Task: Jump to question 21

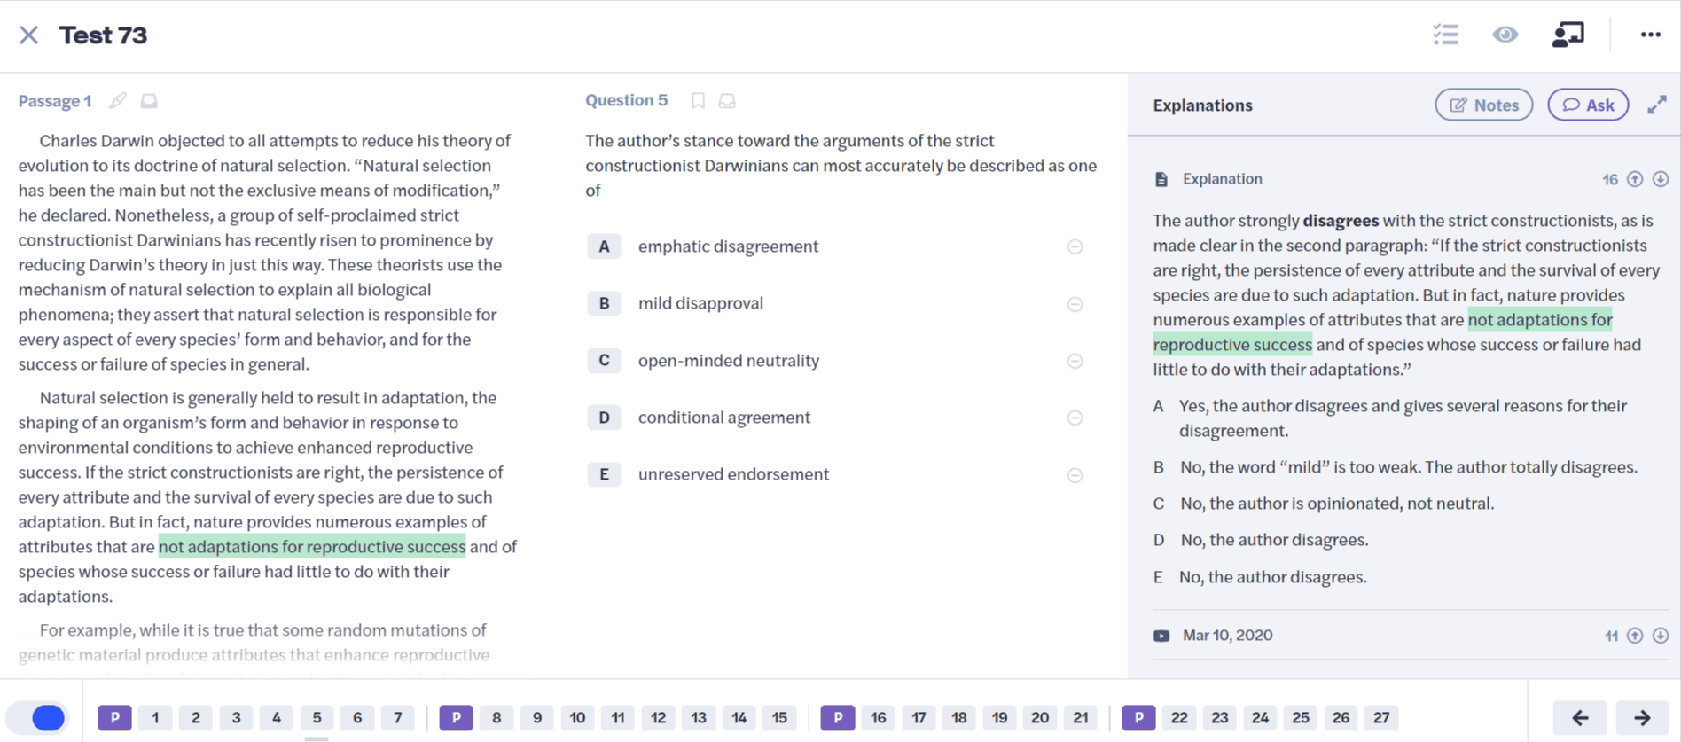Action: click(1081, 717)
